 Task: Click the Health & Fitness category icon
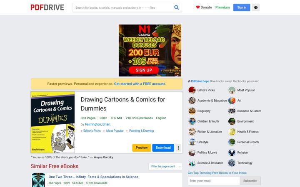[232, 132]
